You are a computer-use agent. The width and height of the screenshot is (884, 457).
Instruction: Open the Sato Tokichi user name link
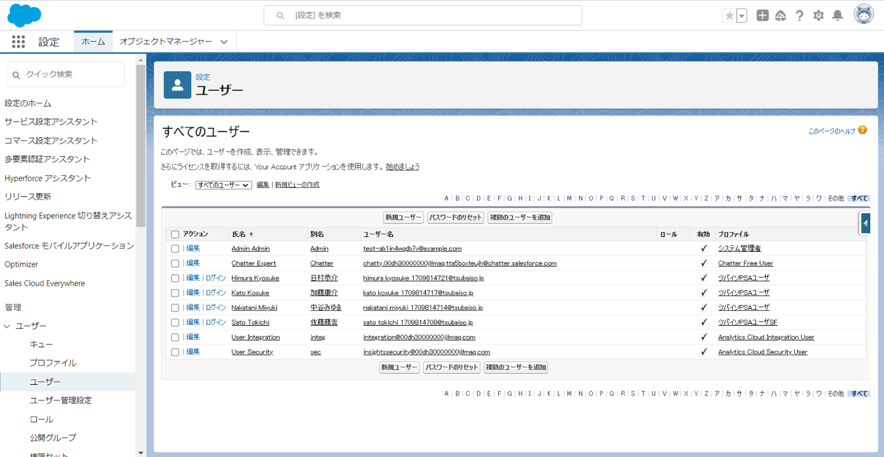(250, 322)
